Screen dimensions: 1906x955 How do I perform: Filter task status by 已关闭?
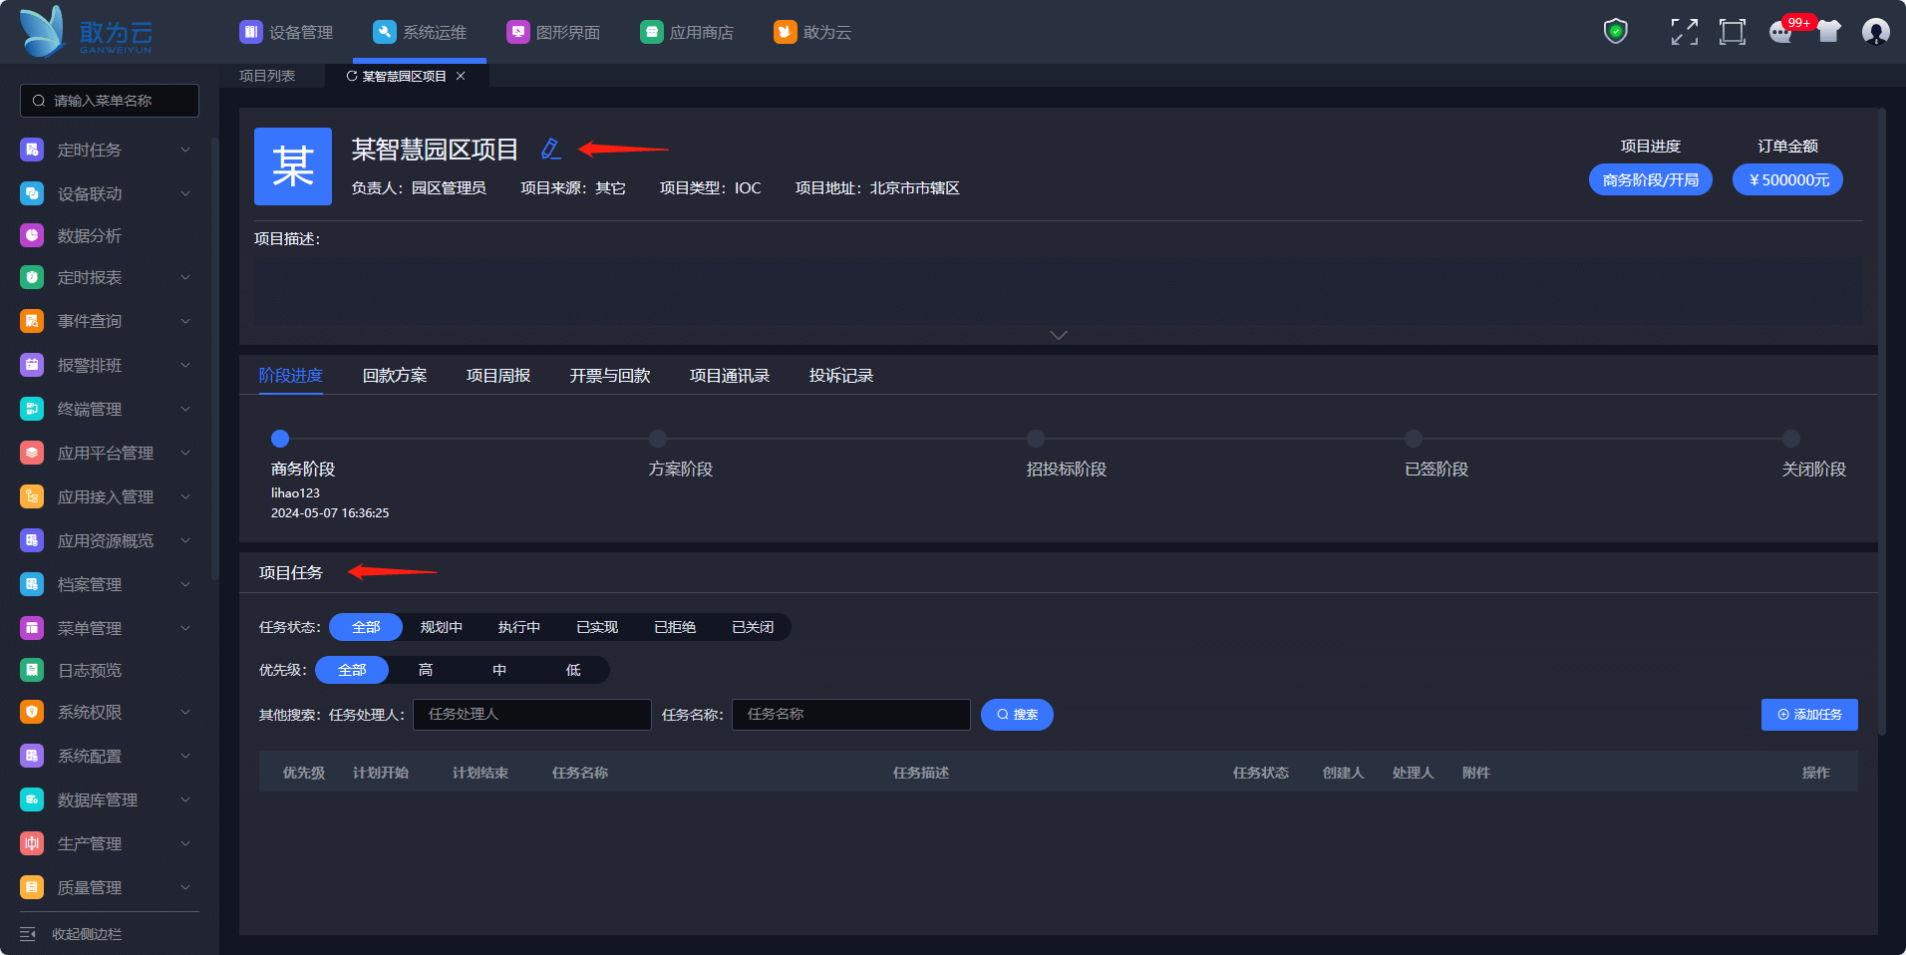click(752, 627)
